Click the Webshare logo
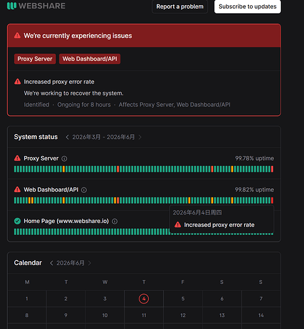This screenshot has height=329, width=304. click(x=36, y=6)
